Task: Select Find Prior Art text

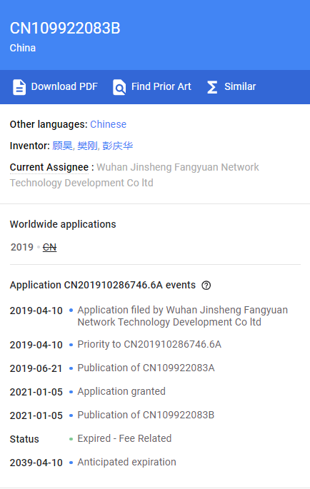Action: (x=161, y=86)
